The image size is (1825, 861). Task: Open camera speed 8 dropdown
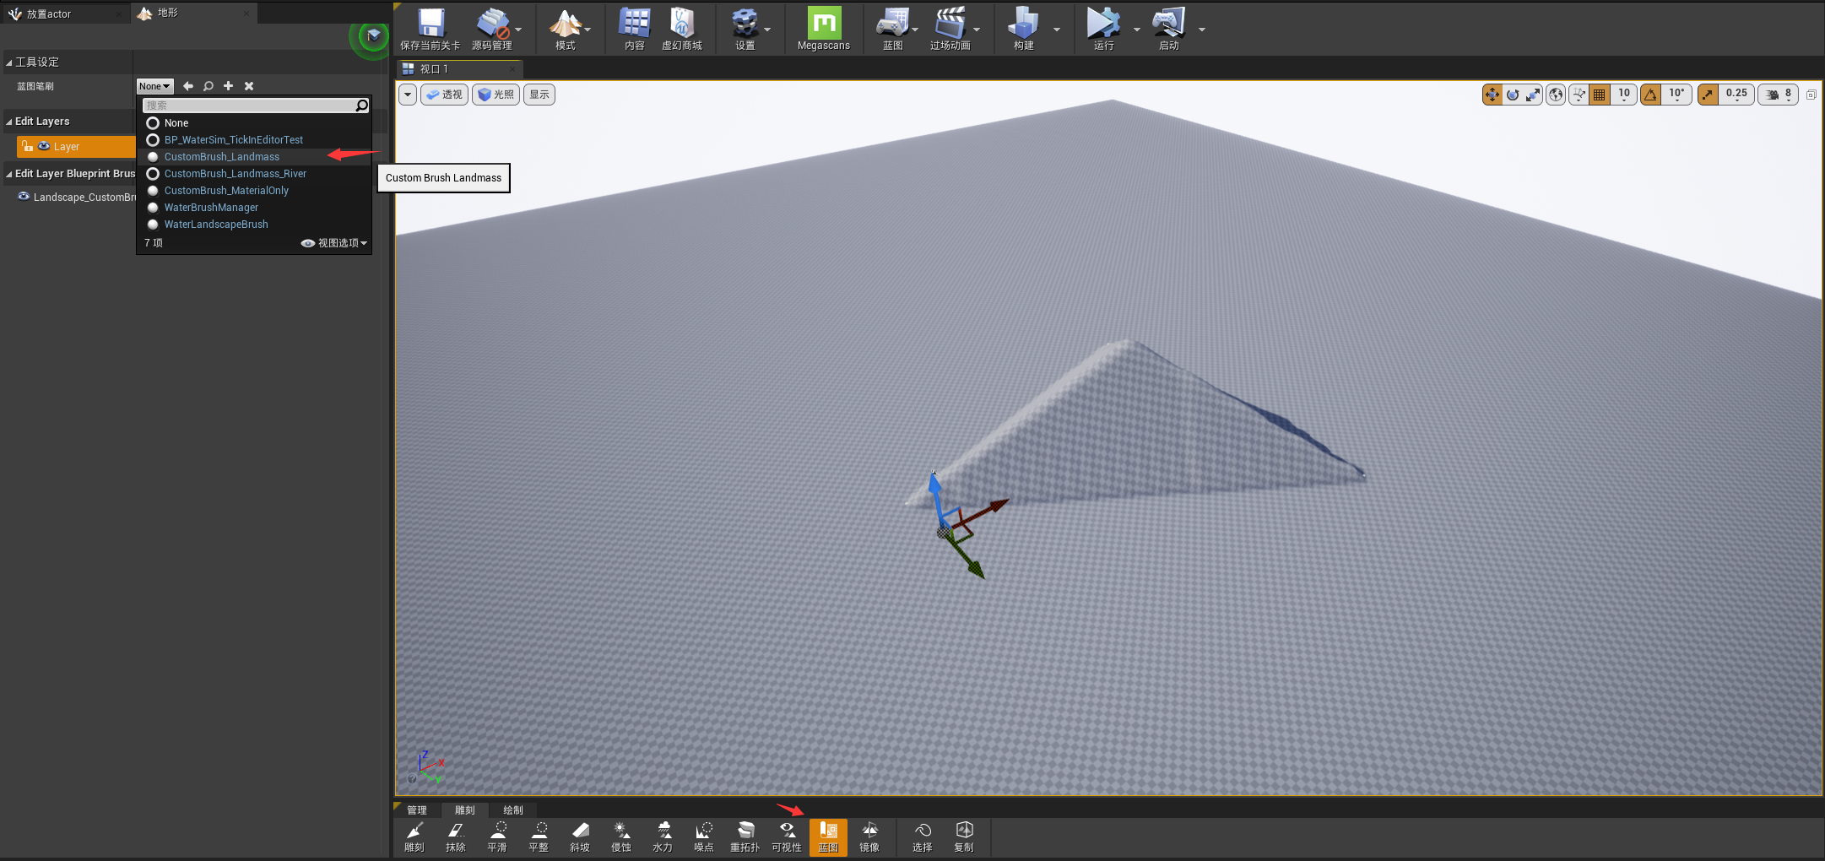coord(1779,95)
